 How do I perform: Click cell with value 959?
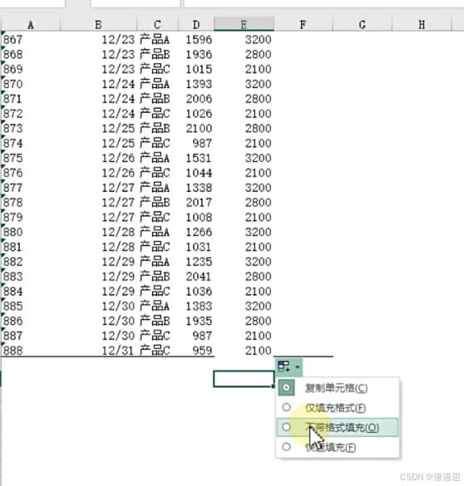pyautogui.click(x=196, y=351)
